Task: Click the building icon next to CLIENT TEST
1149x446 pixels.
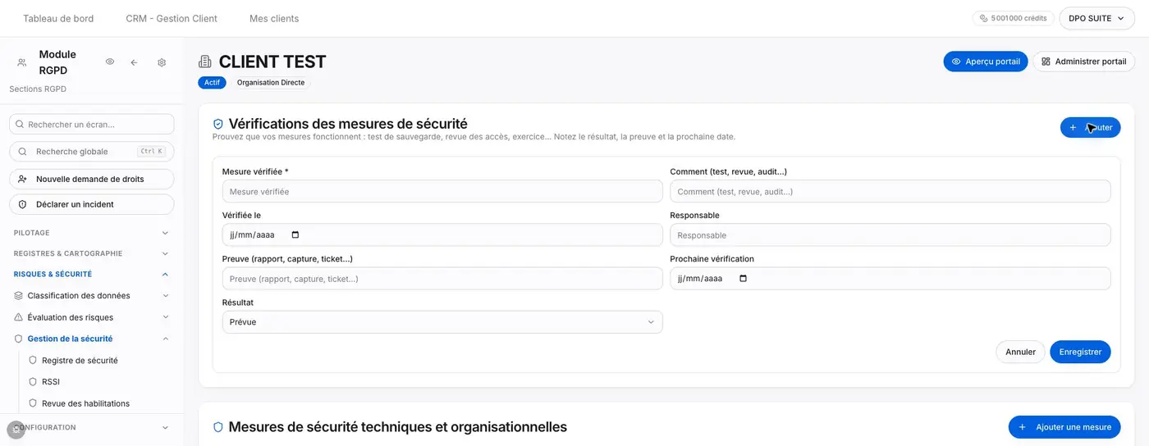Action: [x=205, y=61]
